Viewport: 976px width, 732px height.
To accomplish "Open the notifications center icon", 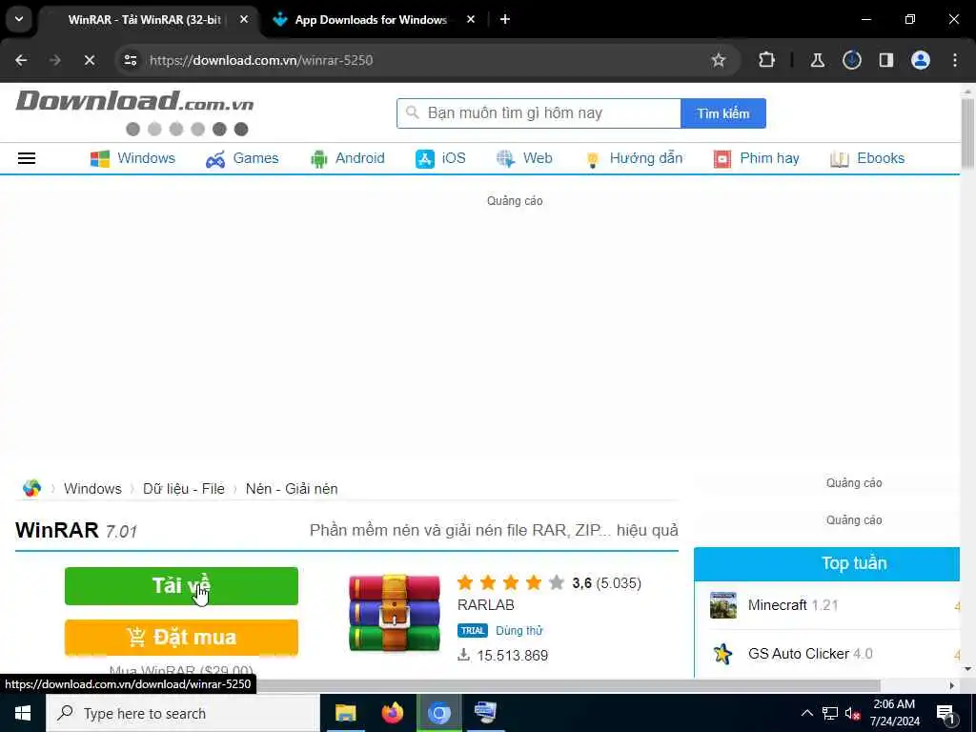I will [945, 713].
